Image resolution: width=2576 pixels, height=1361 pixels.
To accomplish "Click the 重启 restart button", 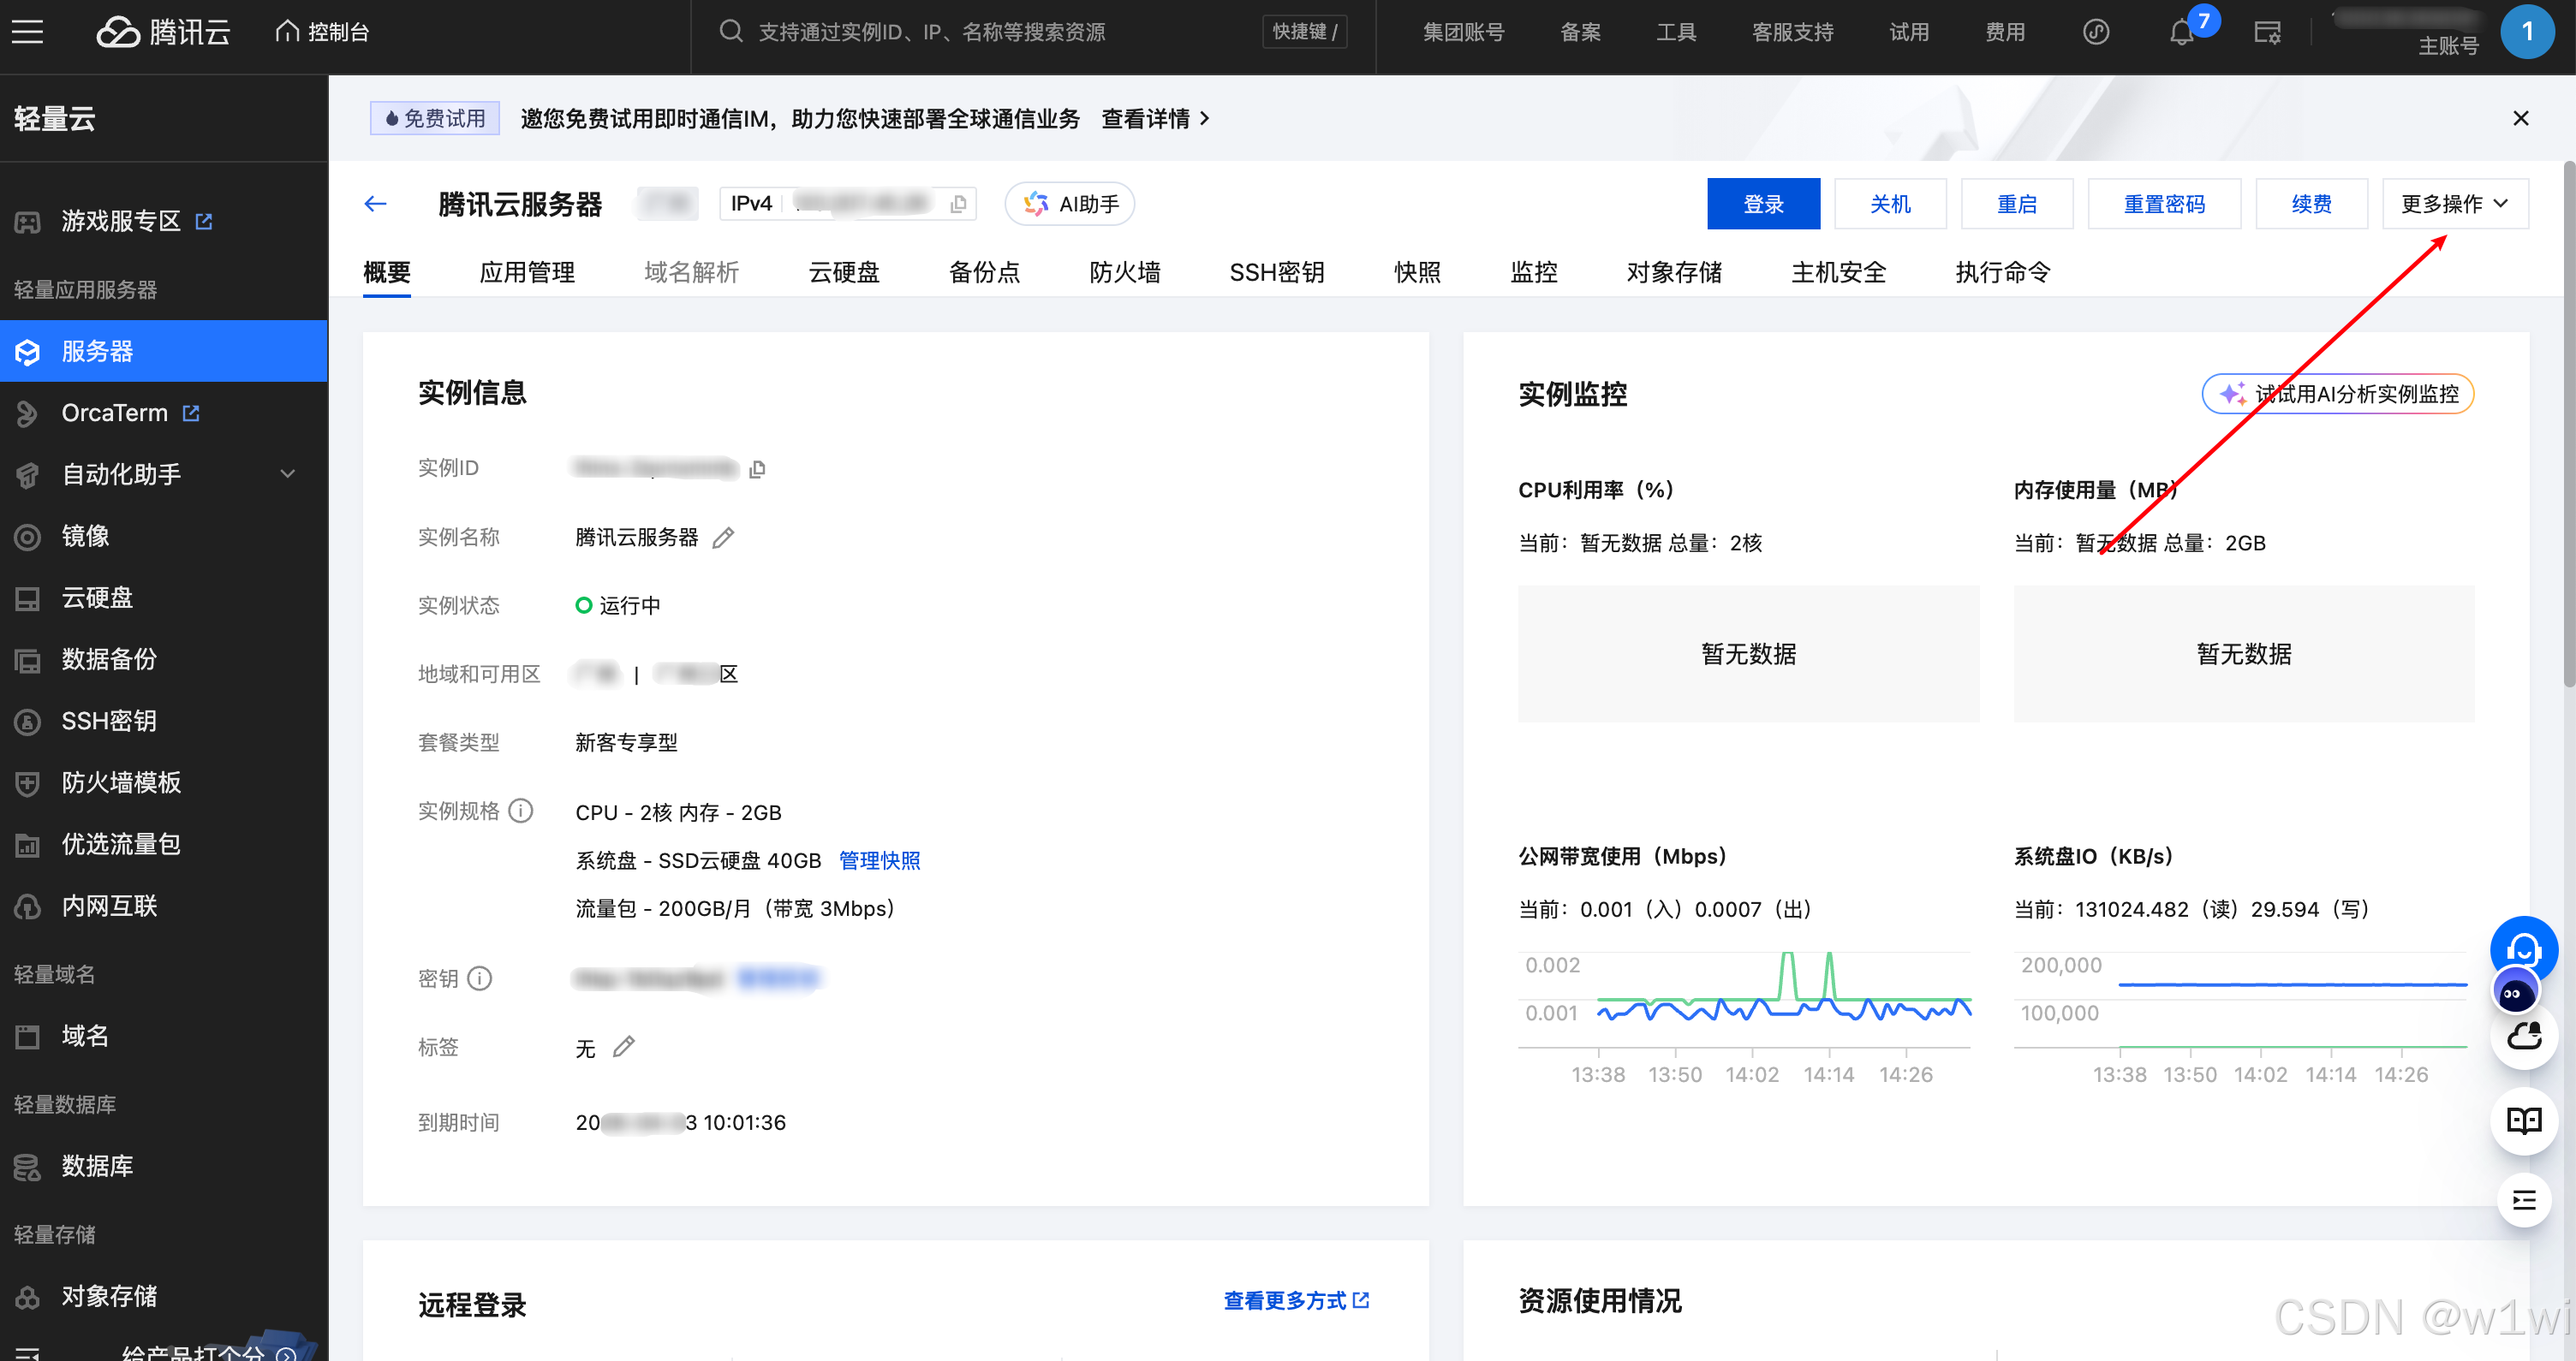I will click(2017, 203).
